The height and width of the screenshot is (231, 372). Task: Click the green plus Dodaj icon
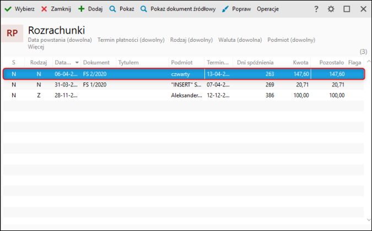click(82, 9)
